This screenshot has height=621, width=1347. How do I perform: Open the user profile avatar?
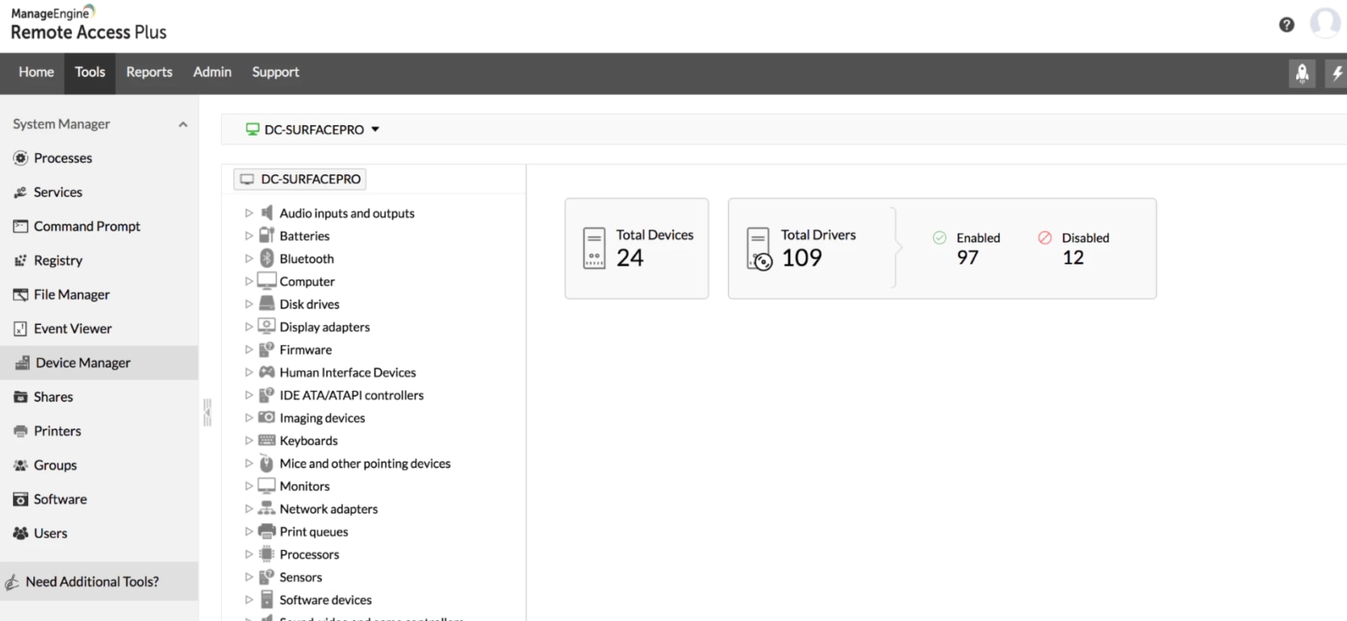pos(1325,25)
